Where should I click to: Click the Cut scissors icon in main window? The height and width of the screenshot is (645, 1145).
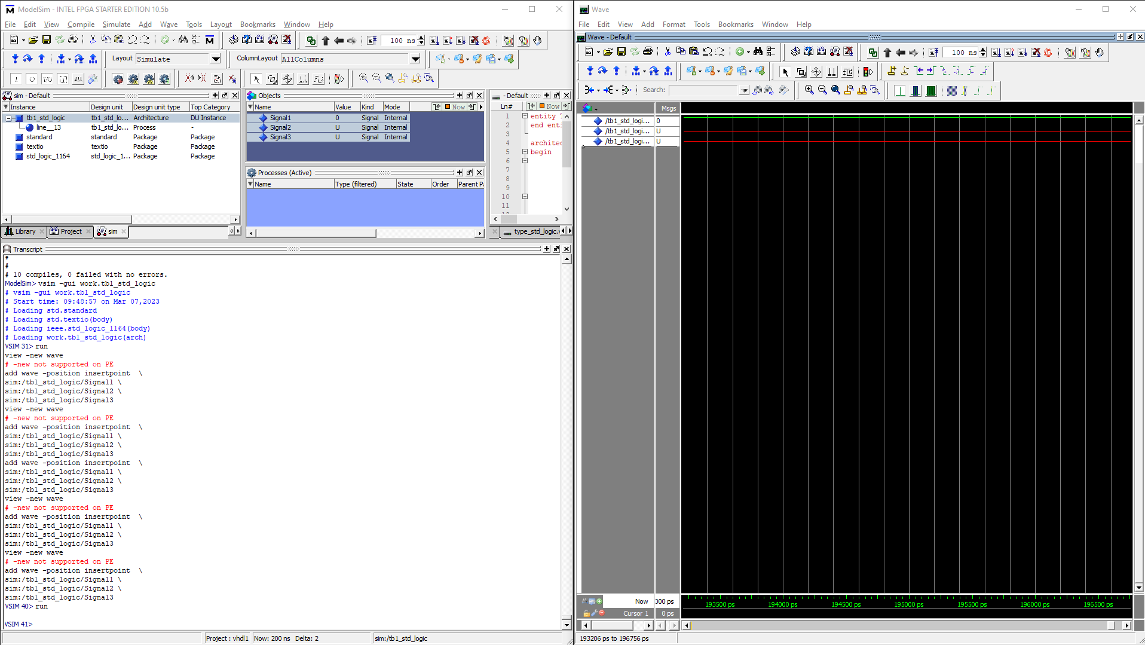pyautogui.click(x=93, y=40)
